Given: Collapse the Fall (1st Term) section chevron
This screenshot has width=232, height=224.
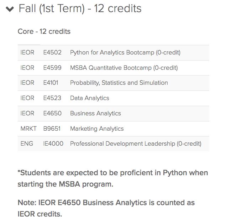Looking at the screenshot, I should [x=10, y=9].
